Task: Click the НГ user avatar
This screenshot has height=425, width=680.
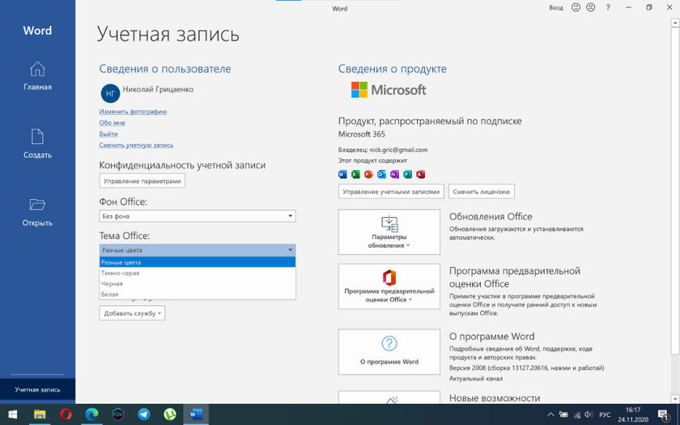Action: click(110, 93)
